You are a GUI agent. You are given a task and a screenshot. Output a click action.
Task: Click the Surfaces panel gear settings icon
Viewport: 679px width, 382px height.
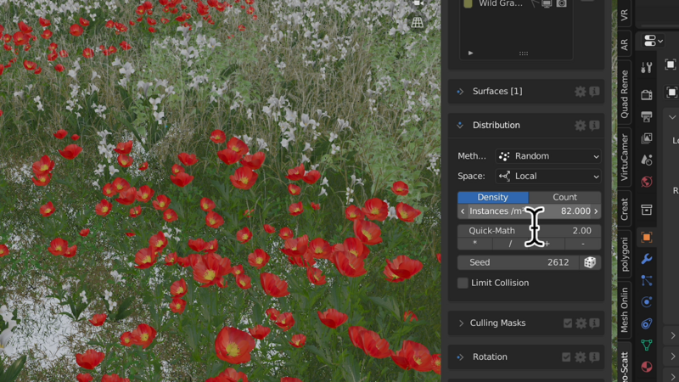tap(581, 92)
